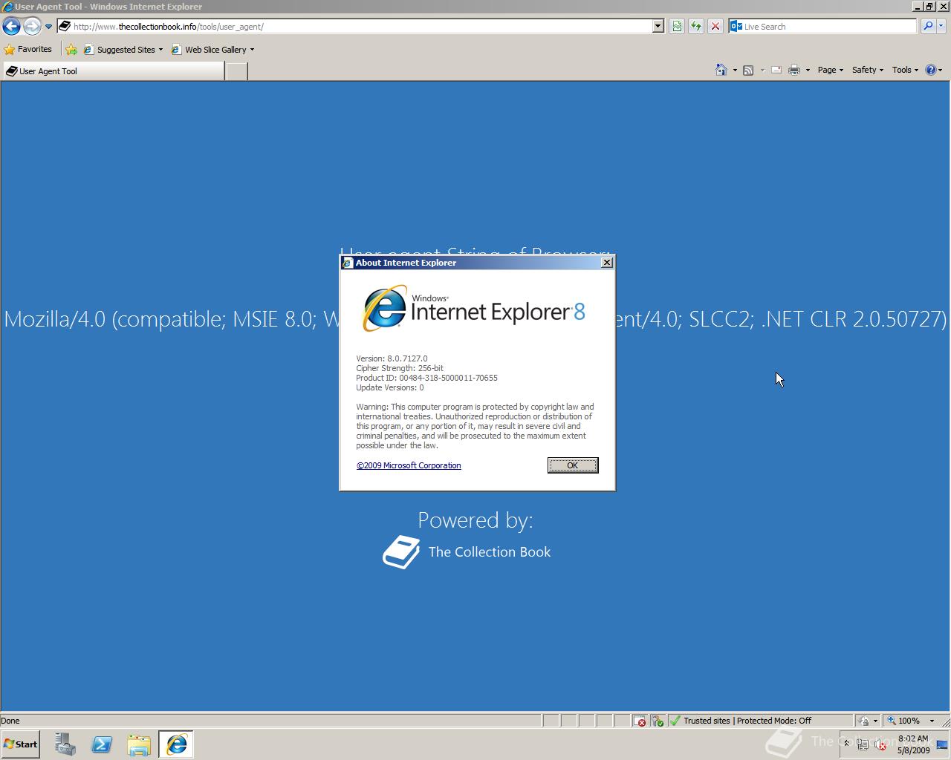Click the Forward navigation arrow
951x760 pixels.
point(31,27)
